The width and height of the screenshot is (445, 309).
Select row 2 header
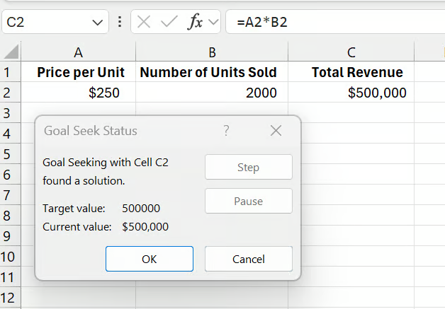click(x=8, y=93)
